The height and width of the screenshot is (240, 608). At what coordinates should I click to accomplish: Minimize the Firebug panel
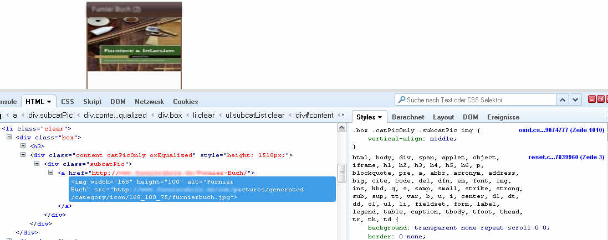point(592,100)
